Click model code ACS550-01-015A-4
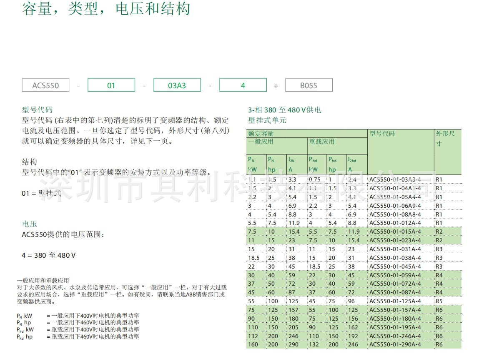The image size is (479, 361). point(395,232)
